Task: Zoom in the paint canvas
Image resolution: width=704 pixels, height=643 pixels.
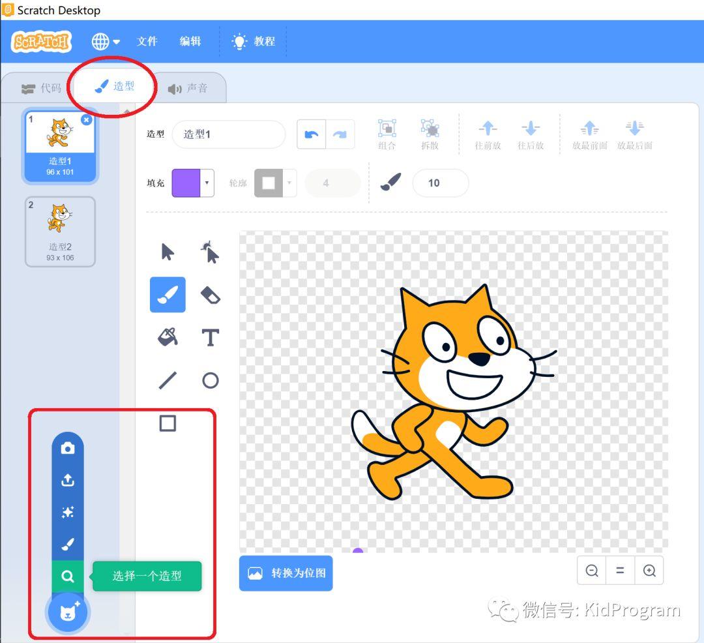Action: click(x=649, y=570)
